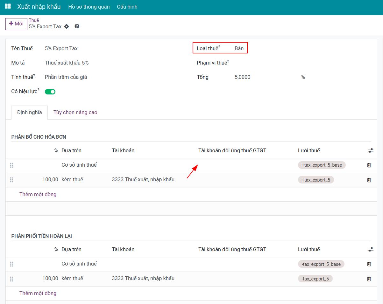This screenshot has width=383, height=304.
Task: Switch to the Tùy chọn nâng cao tab
Action: click(75, 113)
